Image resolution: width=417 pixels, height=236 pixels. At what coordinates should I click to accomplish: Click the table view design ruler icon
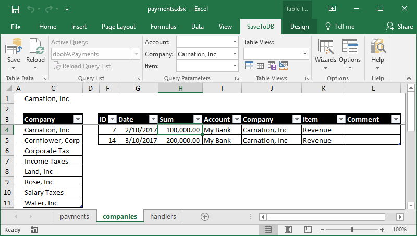(284, 65)
